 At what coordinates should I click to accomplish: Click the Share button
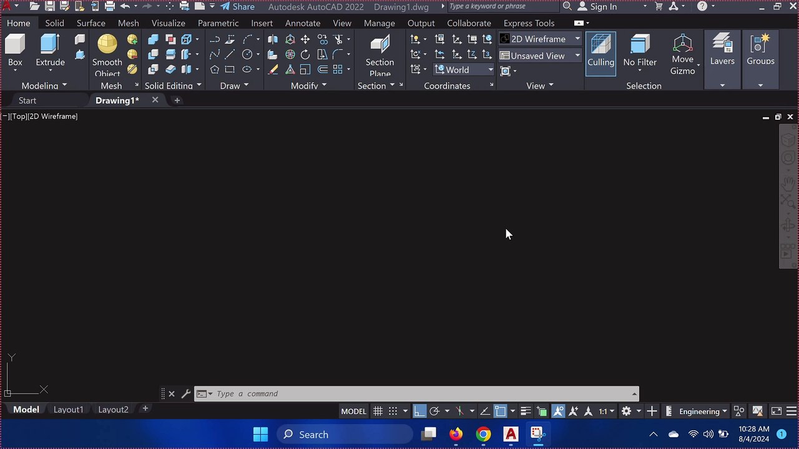(x=237, y=6)
